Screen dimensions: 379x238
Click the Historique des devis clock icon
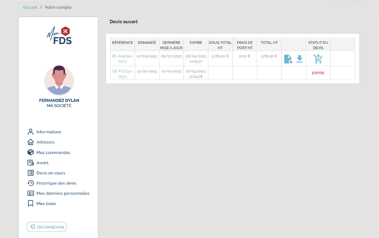click(31, 183)
